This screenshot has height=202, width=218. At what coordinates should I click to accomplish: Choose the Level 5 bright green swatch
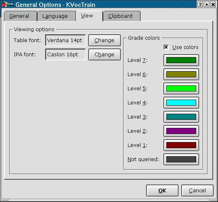point(181,88)
